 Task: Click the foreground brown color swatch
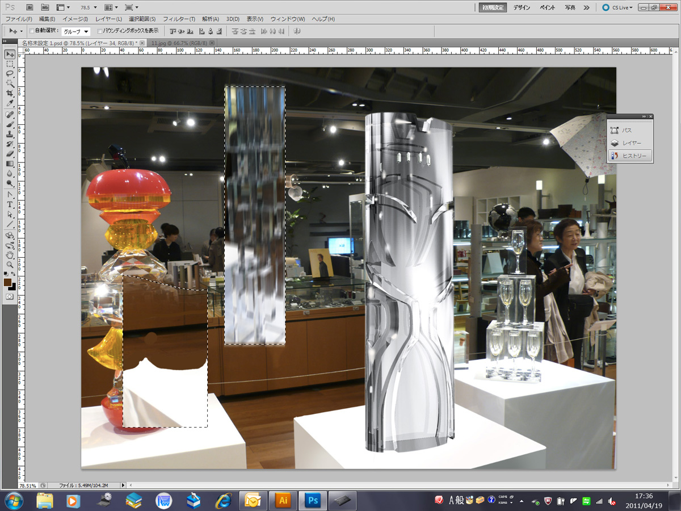pyautogui.click(x=8, y=282)
